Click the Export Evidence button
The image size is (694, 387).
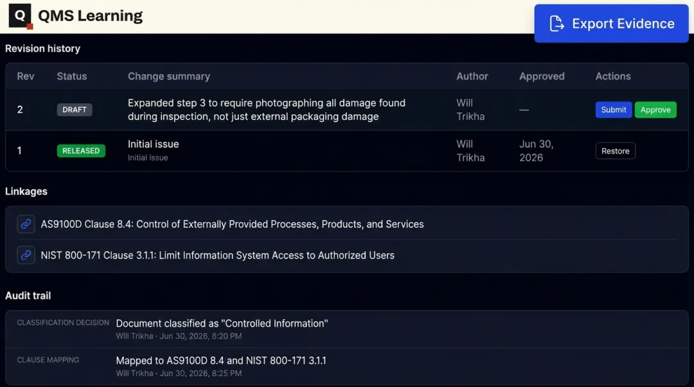611,24
